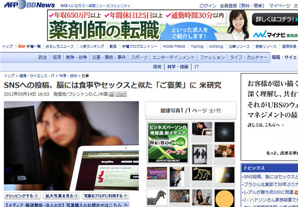Click the AFP BB News logo
This screenshot has width=298, height=207.
pos(29,4)
